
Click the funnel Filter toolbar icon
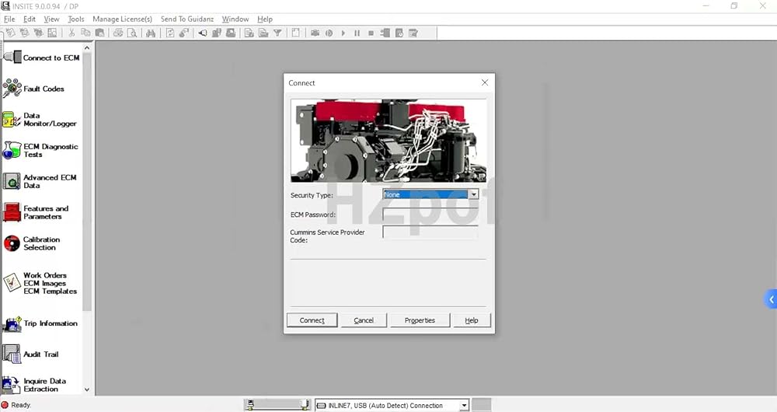coord(277,33)
